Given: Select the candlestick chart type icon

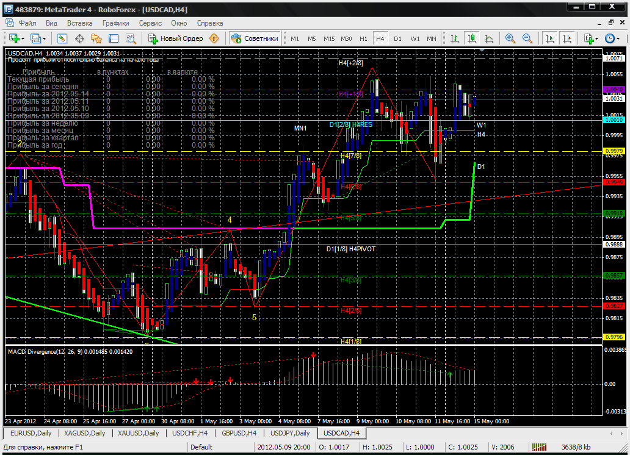Looking at the screenshot, I should point(472,38).
